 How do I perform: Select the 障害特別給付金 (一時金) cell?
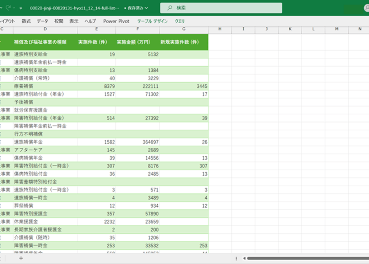(x=45, y=166)
